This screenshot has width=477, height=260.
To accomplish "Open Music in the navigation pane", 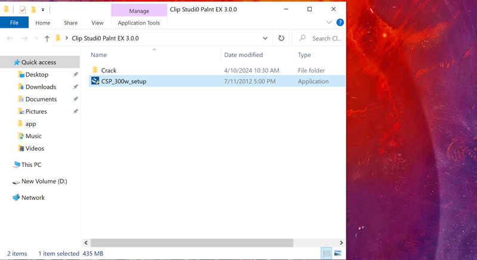I will click(33, 136).
